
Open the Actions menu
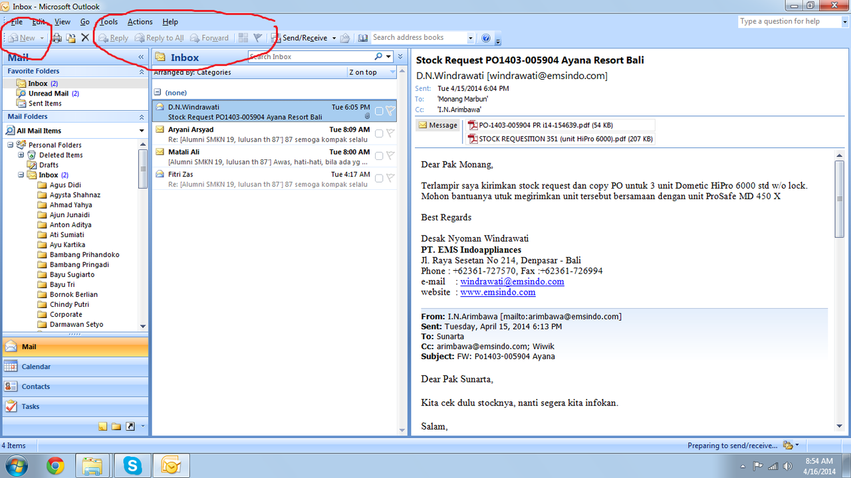(140, 22)
